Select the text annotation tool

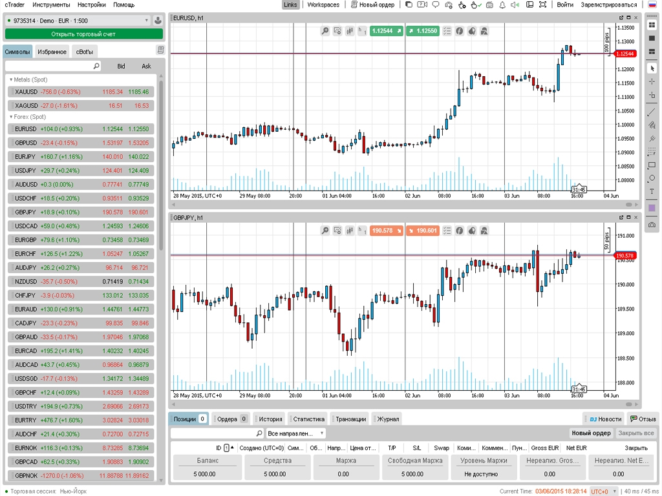tap(652, 192)
